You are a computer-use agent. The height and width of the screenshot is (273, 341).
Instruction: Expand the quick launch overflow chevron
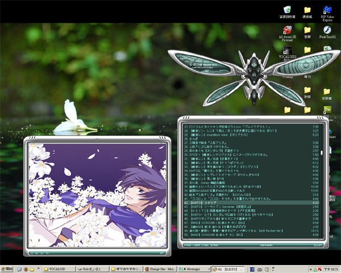(39, 268)
